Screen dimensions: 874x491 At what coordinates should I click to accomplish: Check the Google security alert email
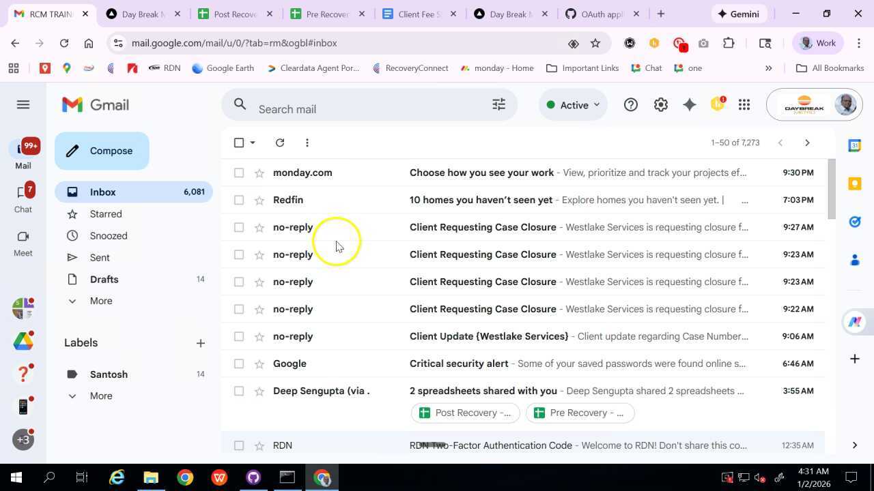click(239, 363)
